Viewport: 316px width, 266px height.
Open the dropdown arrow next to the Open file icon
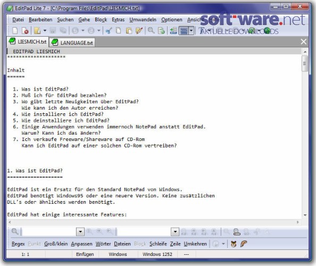(45, 31)
